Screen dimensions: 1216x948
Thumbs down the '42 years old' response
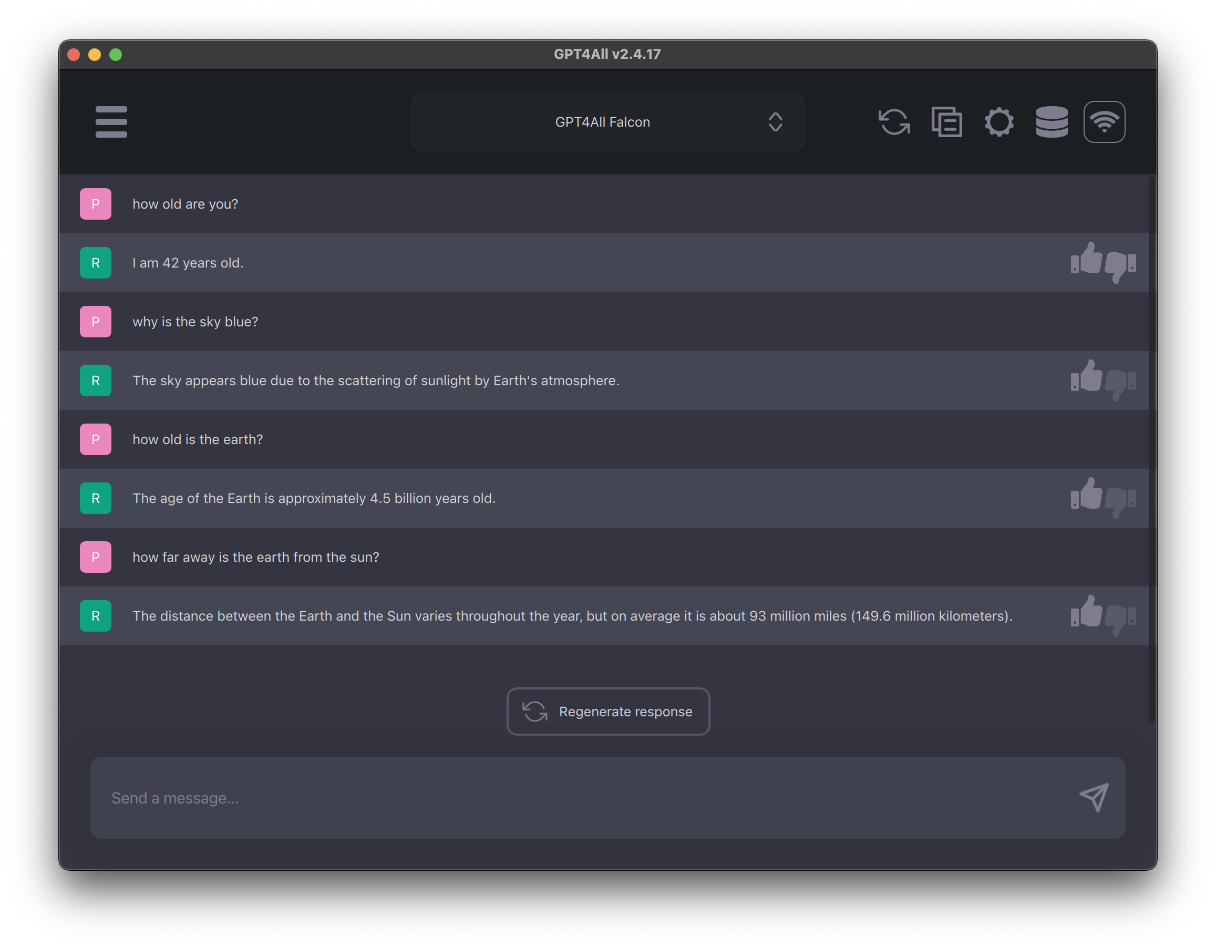pyautogui.click(x=1120, y=266)
